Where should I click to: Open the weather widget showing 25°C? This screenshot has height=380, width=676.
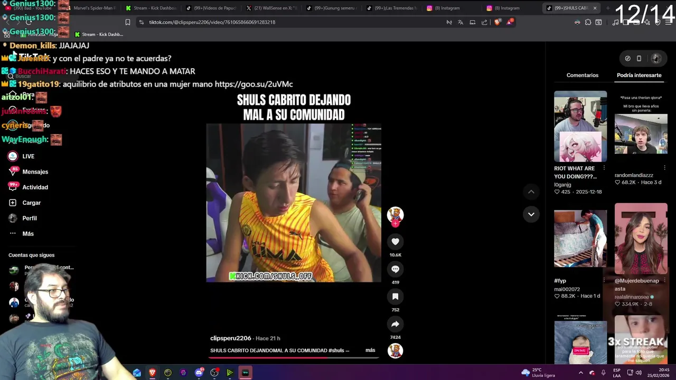pyautogui.click(x=538, y=373)
